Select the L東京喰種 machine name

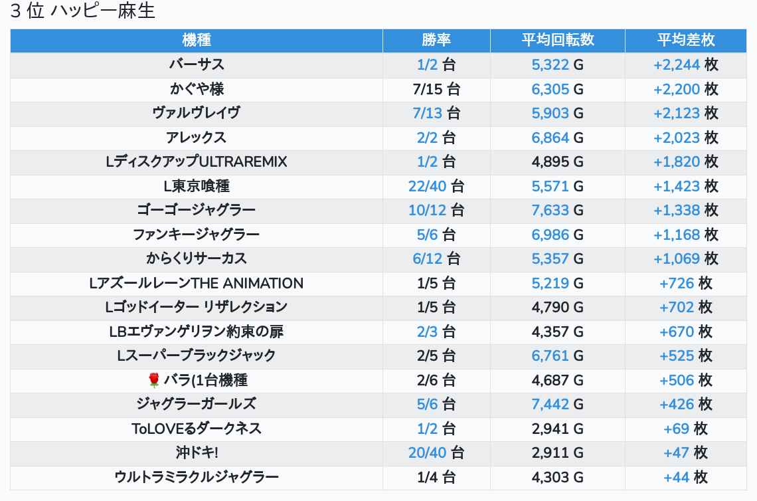[x=197, y=186]
